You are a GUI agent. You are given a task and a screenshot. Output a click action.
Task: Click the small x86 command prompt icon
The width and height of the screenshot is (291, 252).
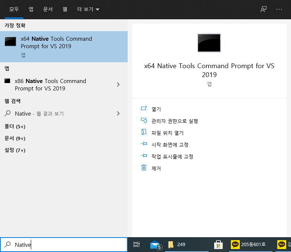(x=7, y=81)
